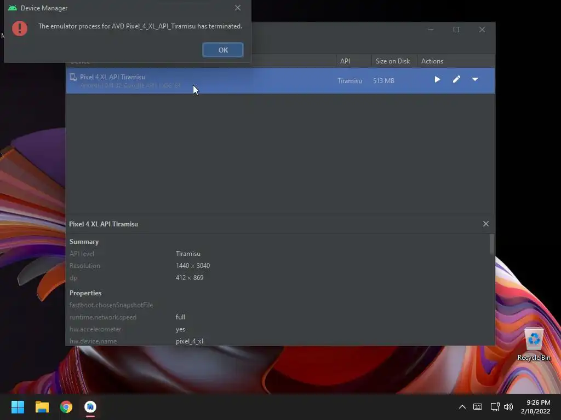Image resolution: width=561 pixels, height=420 pixels.
Task: Launch the Pixel 4 XL AVD with play icon
Action: (437, 79)
